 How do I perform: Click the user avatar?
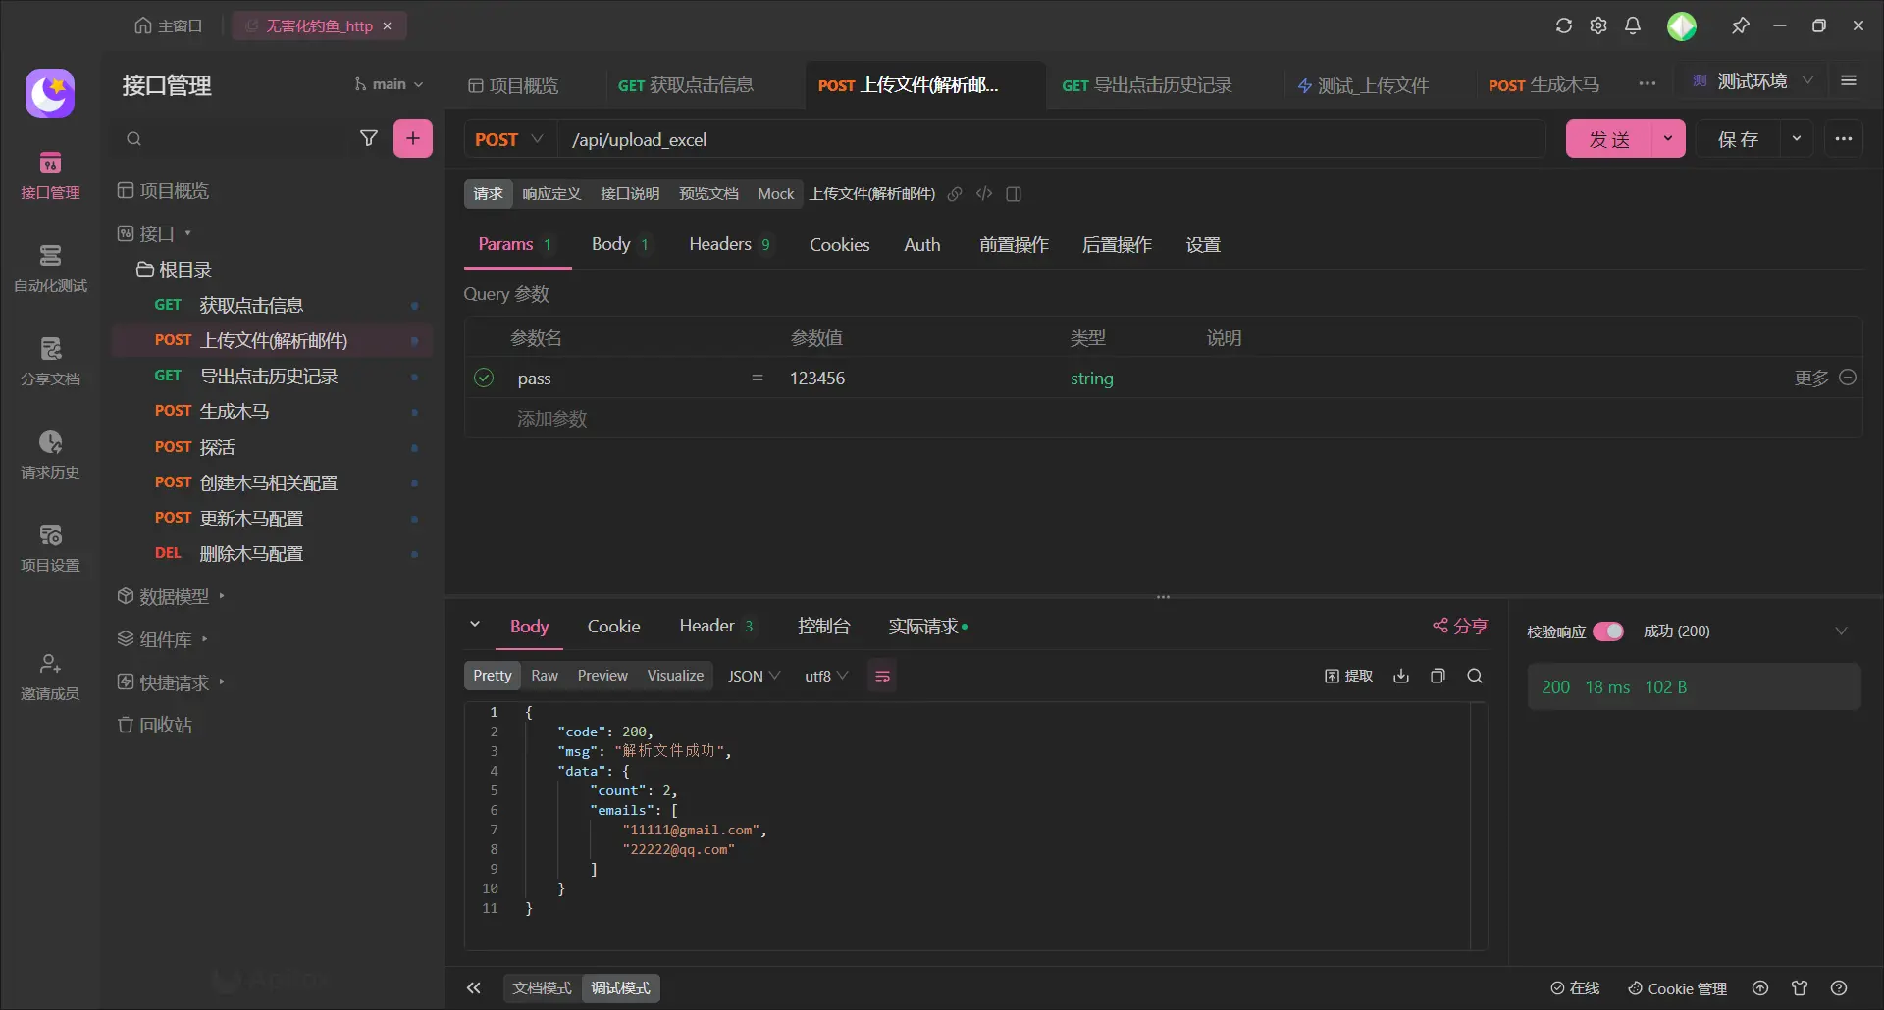[x=1682, y=25]
